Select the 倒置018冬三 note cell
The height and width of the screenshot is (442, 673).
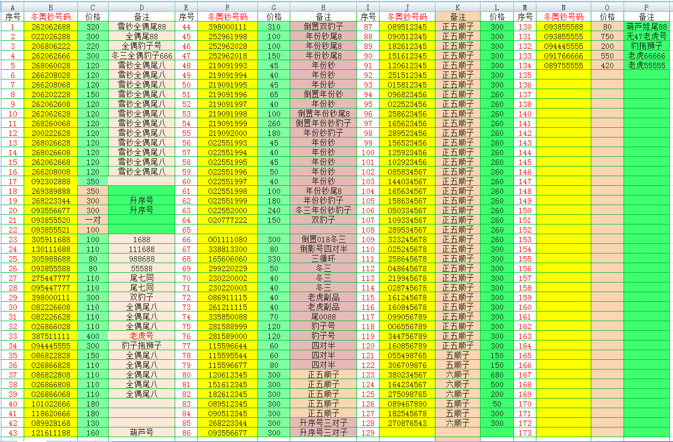323,240
